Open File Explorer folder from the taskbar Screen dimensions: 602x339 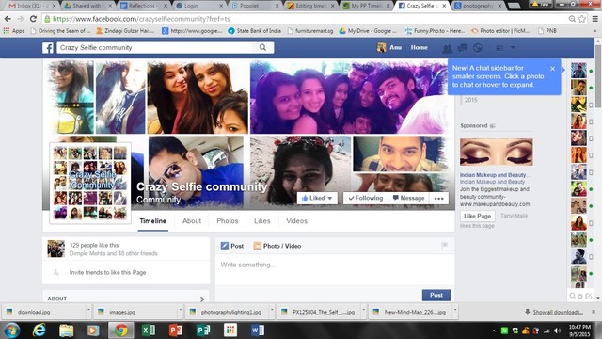click(x=67, y=331)
